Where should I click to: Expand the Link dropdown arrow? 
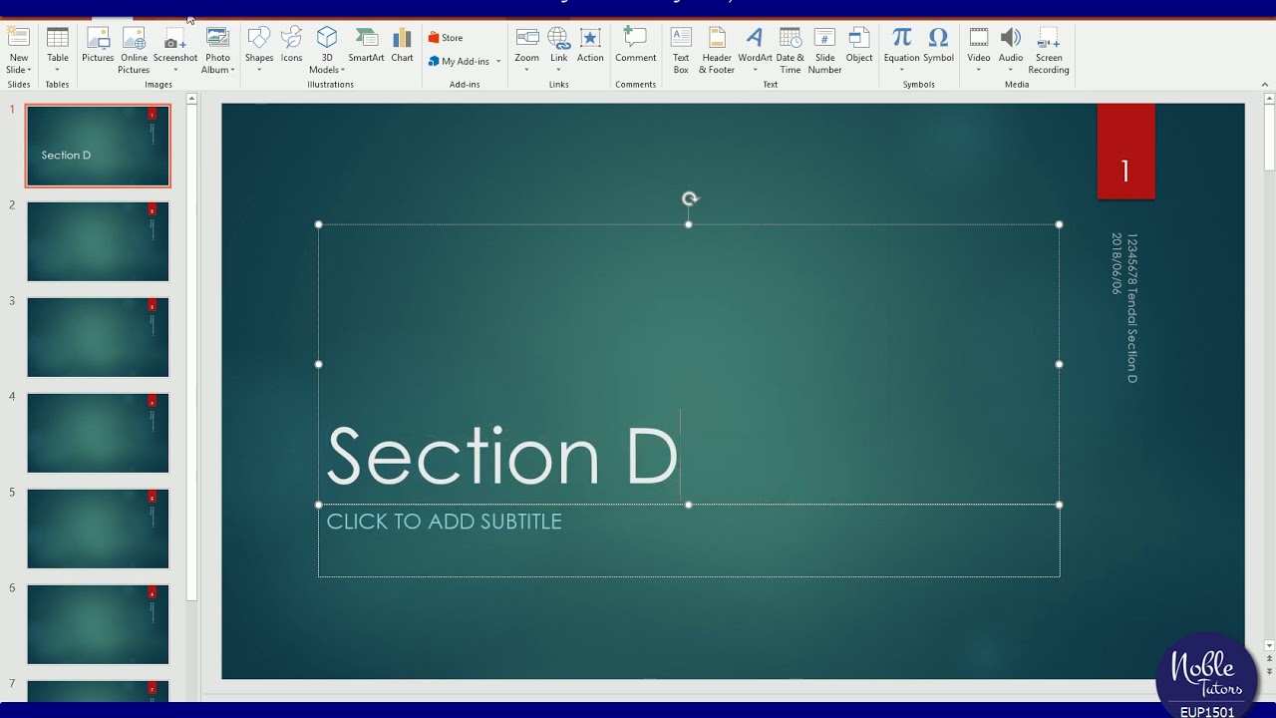coord(558,70)
